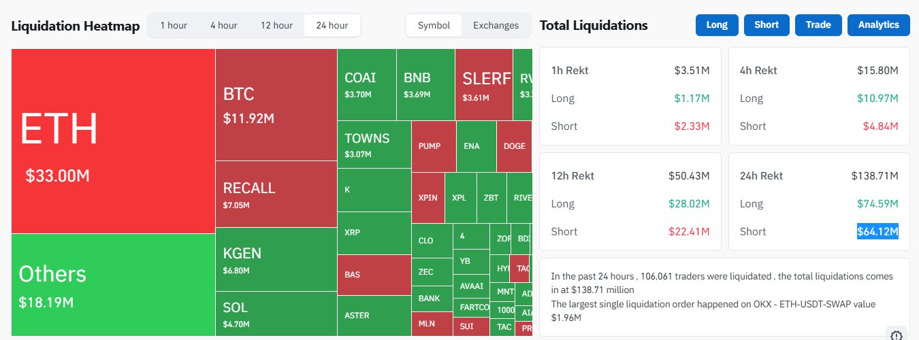Select the 24 hour timeframe tab
The image size is (919, 340).
pyautogui.click(x=332, y=25)
